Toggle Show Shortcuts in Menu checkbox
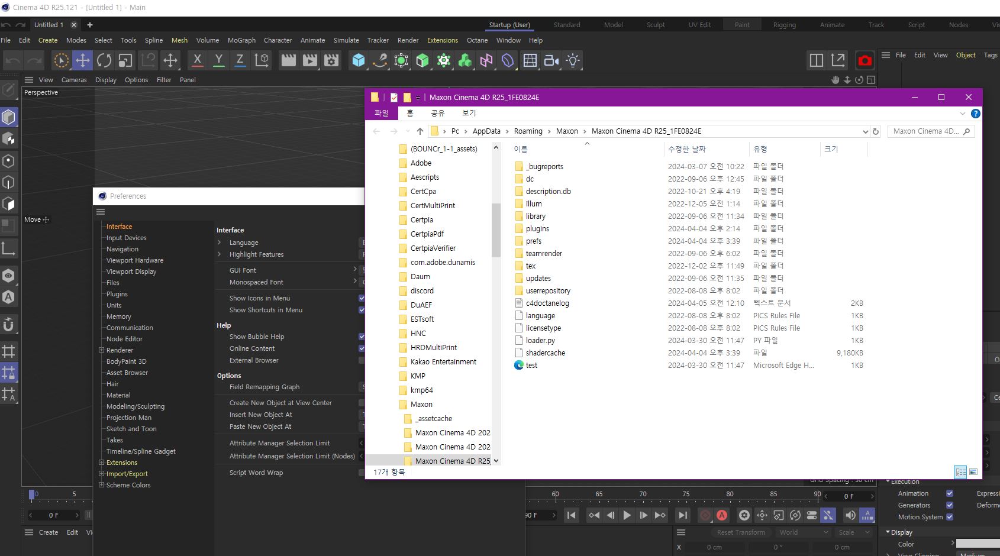This screenshot has width=1000, height=556. click(x=362, y=310)
